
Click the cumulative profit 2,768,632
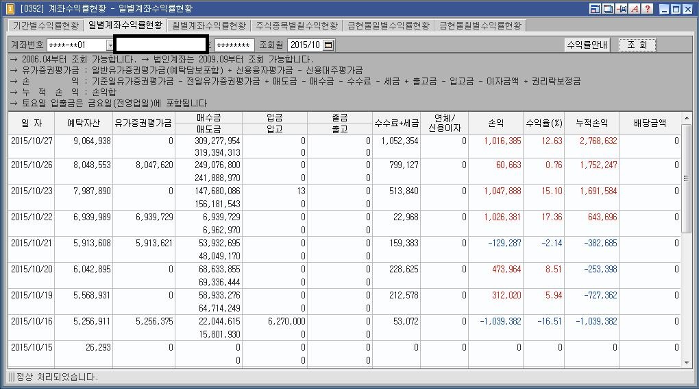click(x=598, y=141)
